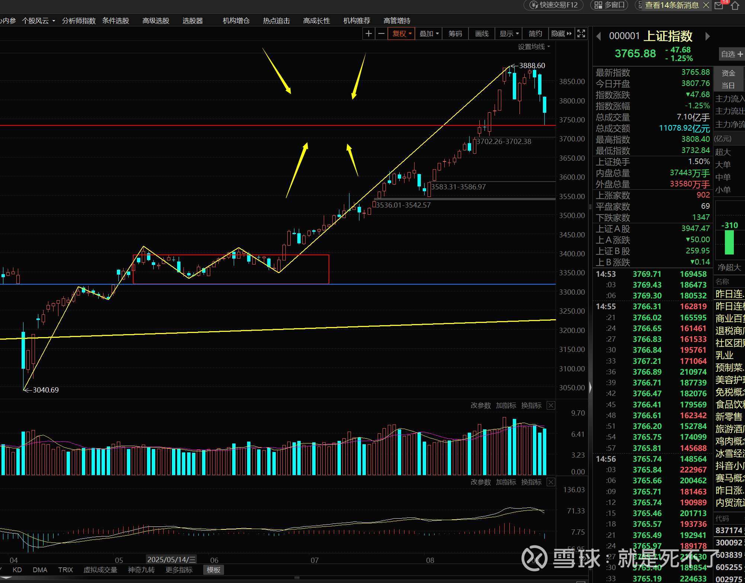Screen dimensions: 745x583
Task: Dismiss the 14 new messages notification
Action: 706,5
